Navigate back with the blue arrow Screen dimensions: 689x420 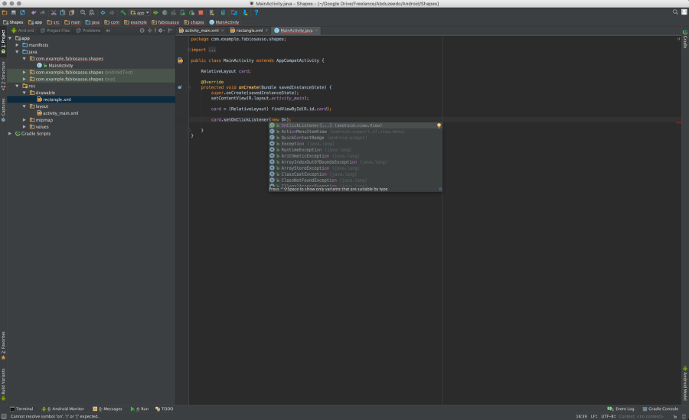[x=103, y=13]
